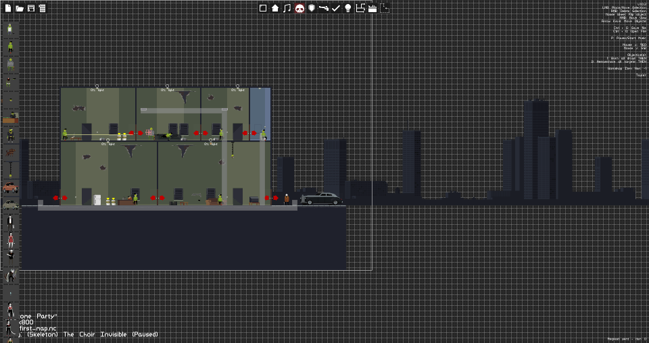Select the room rectangle tool
649x343 pixels.
coord(263,8)
